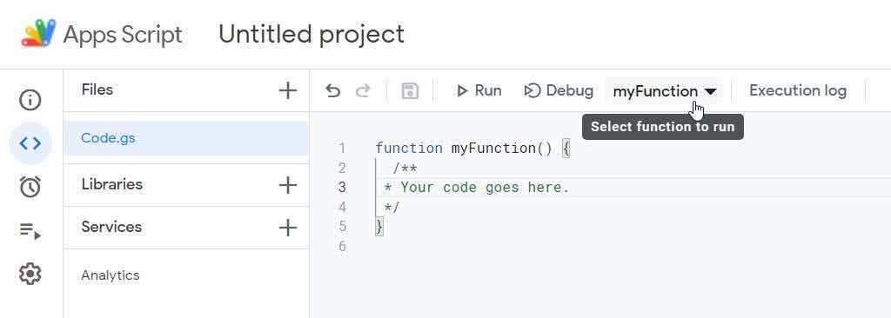Viewport: 891px width, 318px height.
Task: Open the Triggers alarm clock icon
Action: pos(30,186)
